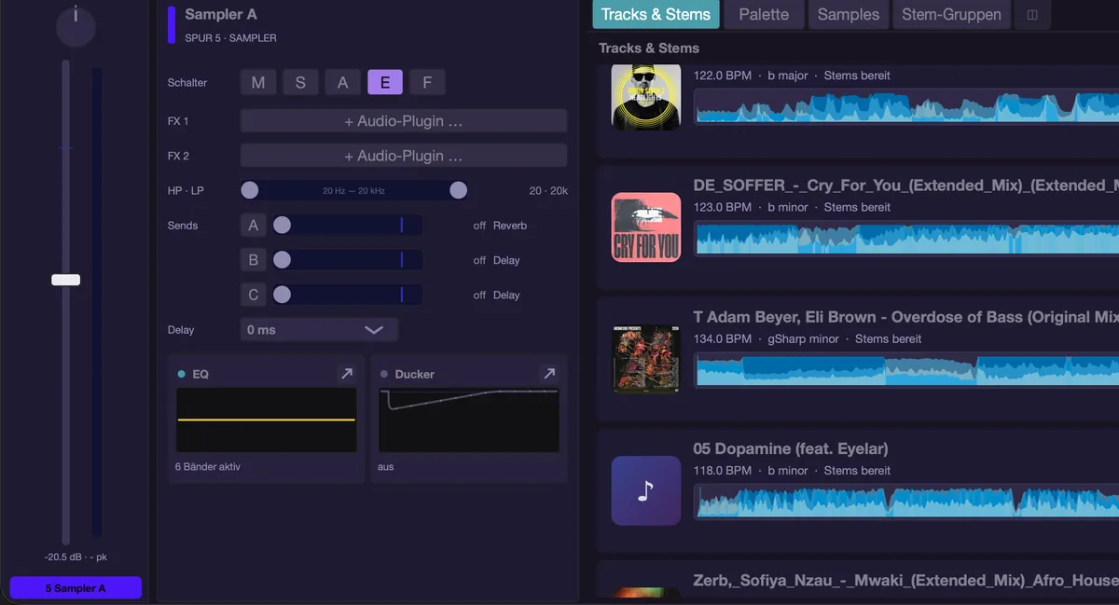Click the channel volume fader handle
1119x605 pixels.
tap(66, 280)
